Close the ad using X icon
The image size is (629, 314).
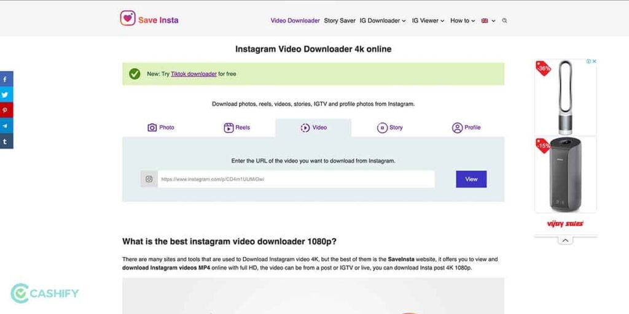[595, 61]
